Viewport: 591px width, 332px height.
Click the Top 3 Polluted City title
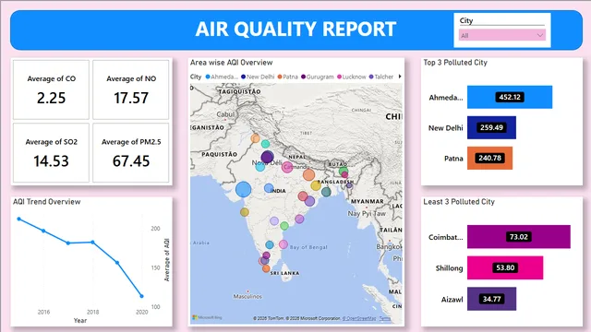pos(455,63)
